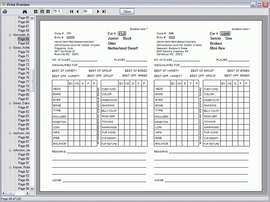270x202 pixels.
Task: Select Page 70 in the tree
Action: coord(24,52)
